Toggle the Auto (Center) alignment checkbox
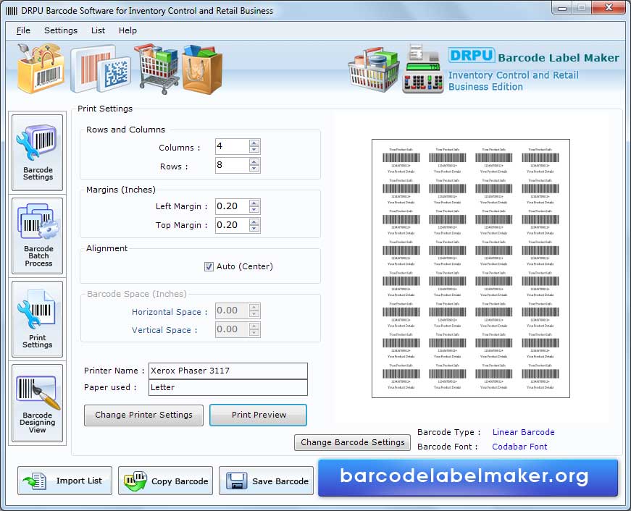 [209, 266]
